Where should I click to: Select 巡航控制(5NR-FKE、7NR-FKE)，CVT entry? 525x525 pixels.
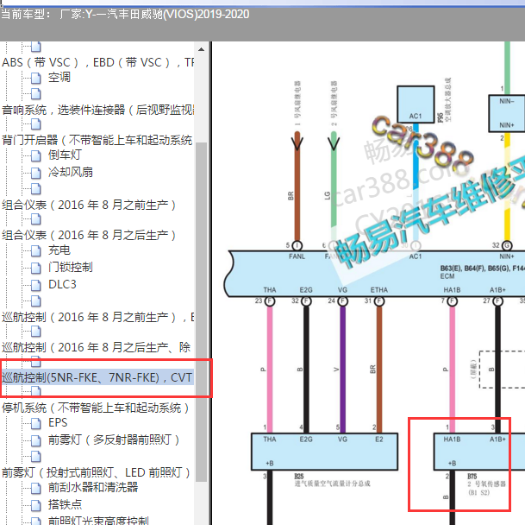pyautogui.click(x=97, y=377)
